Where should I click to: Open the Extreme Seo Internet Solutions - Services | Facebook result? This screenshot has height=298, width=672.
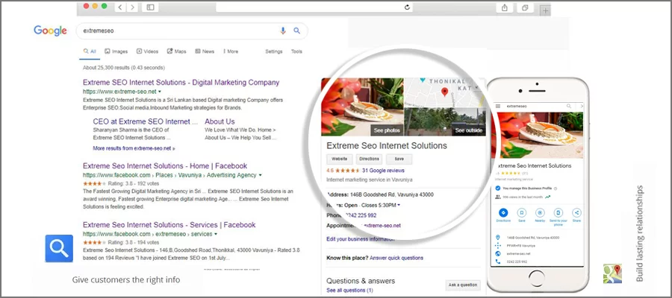169,225
